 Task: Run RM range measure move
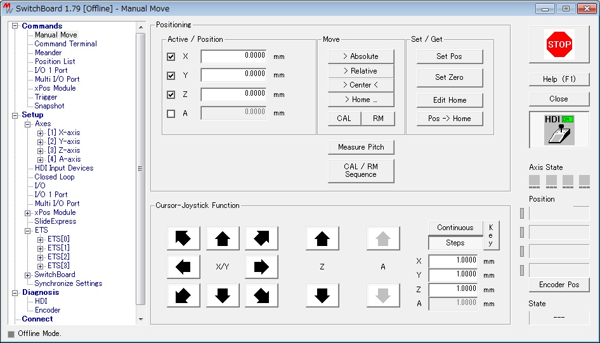click(x=378, y=119)
